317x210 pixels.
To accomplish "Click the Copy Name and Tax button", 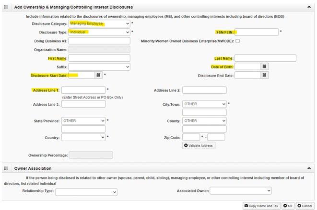I will [x=261, y=206].
